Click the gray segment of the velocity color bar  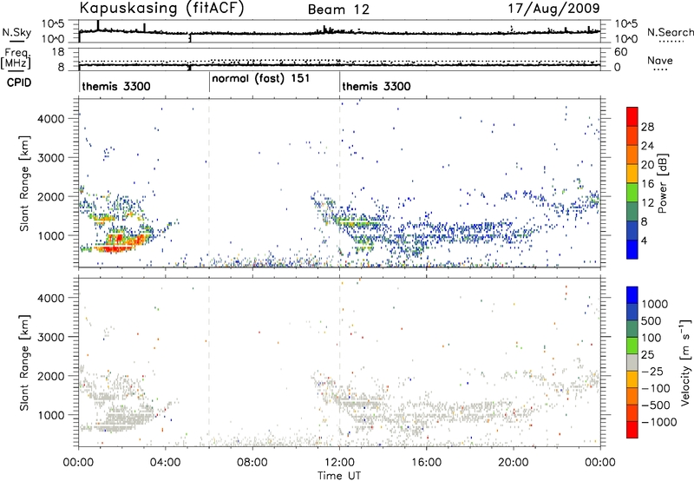[632, 362]
